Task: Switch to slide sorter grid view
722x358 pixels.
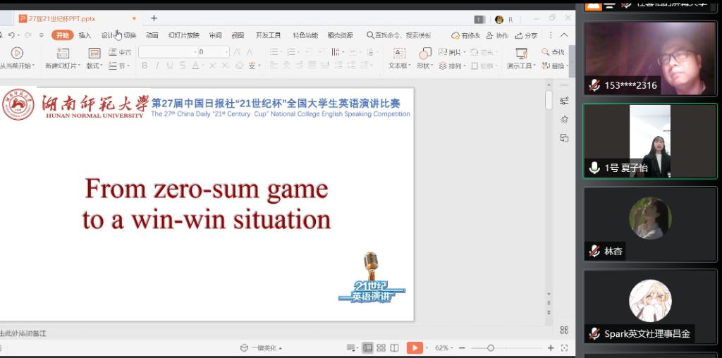Action: pyautogui.click(x=381, y=348)
